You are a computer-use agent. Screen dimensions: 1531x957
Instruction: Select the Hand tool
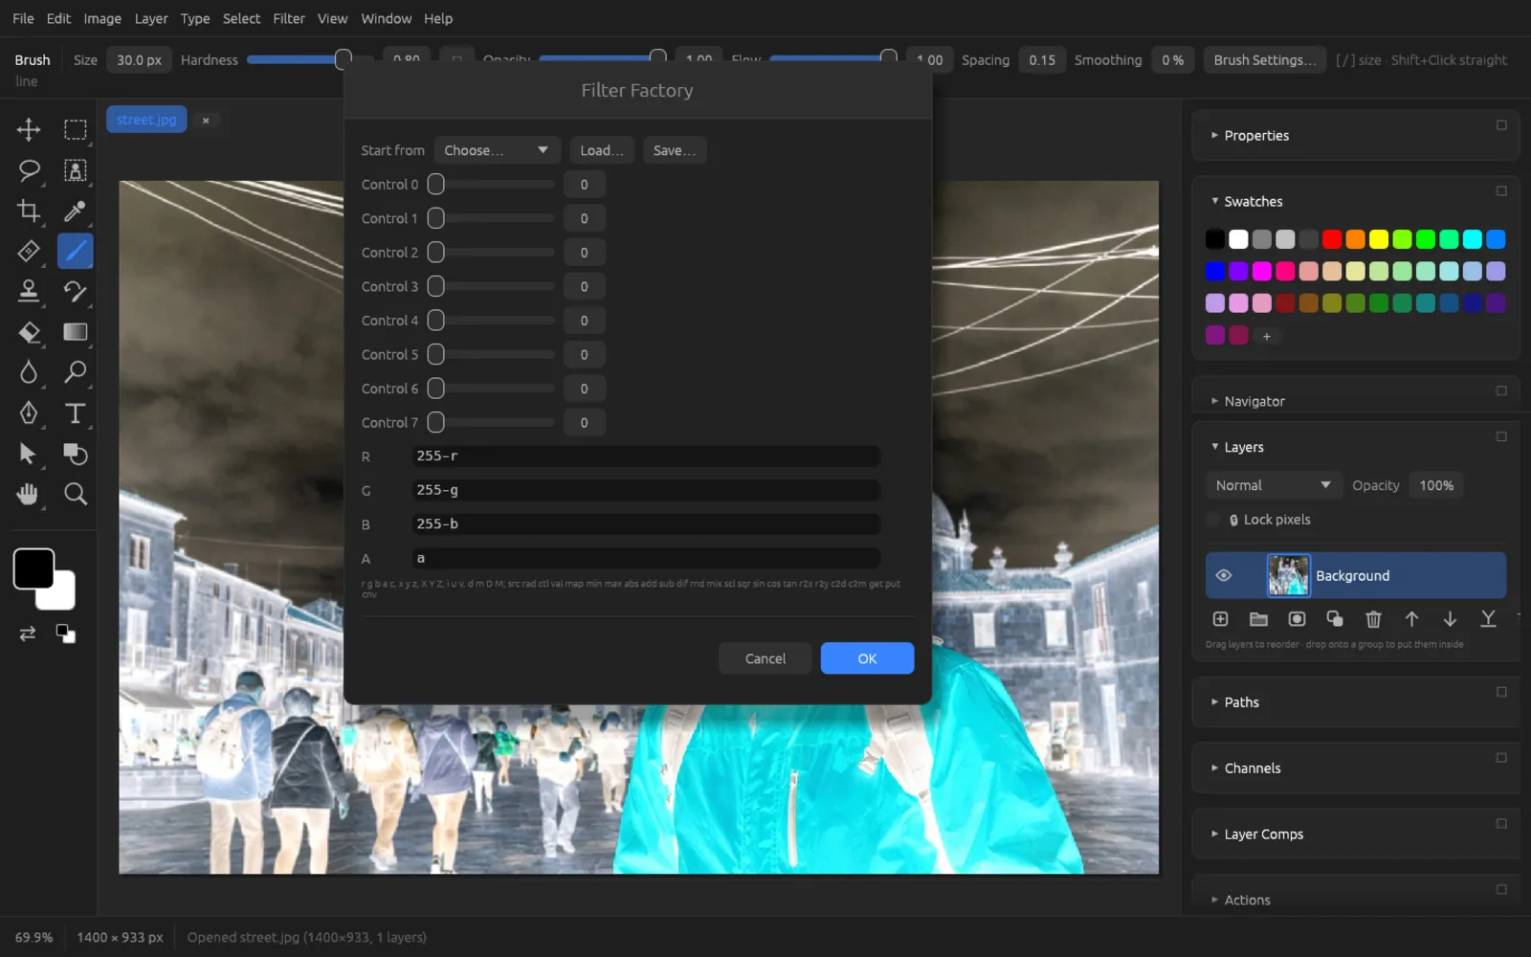click(29, 494)
